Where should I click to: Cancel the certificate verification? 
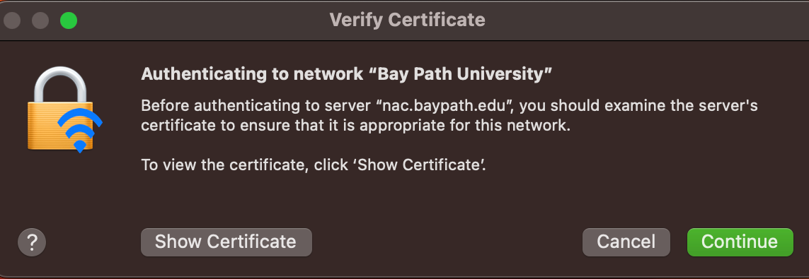click(626, 242)
